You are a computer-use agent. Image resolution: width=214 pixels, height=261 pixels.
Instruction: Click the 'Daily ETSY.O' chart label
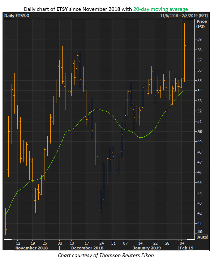17,16
